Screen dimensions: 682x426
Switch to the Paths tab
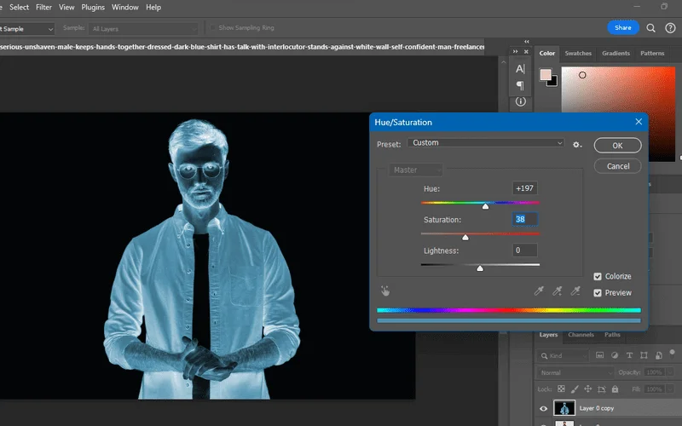click(612, 335)
